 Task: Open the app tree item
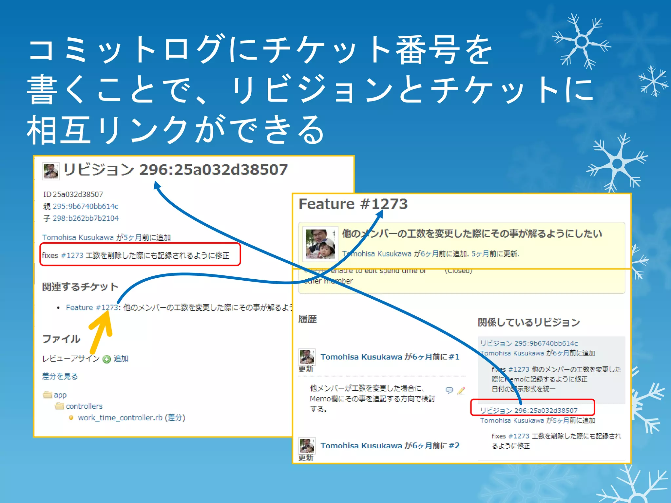[60, 395]
